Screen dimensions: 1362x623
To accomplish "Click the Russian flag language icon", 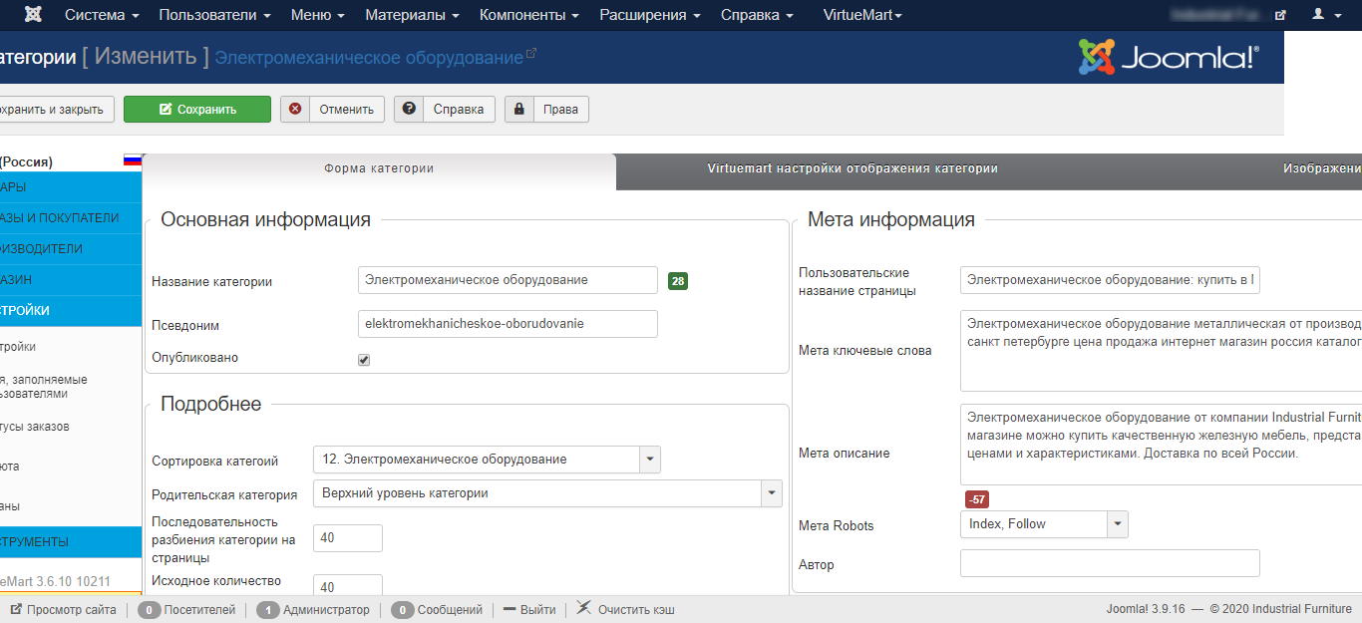I will coord(132,160).
